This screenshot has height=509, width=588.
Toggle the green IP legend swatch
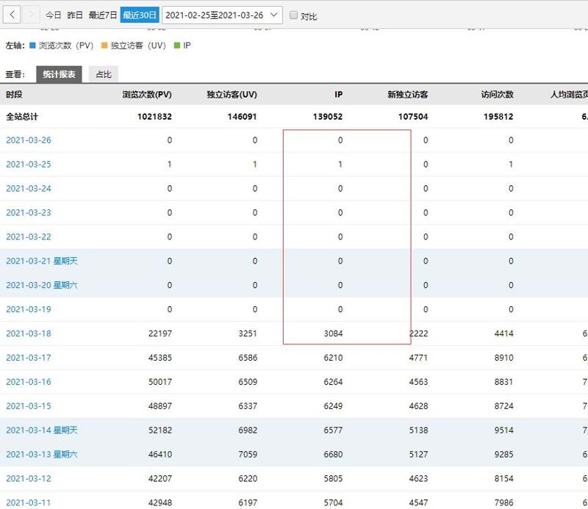point(177,46)
